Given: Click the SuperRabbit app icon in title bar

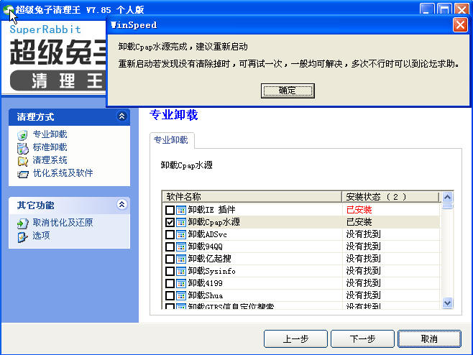Looking at the screenshot, I should [x=8, y=10].
